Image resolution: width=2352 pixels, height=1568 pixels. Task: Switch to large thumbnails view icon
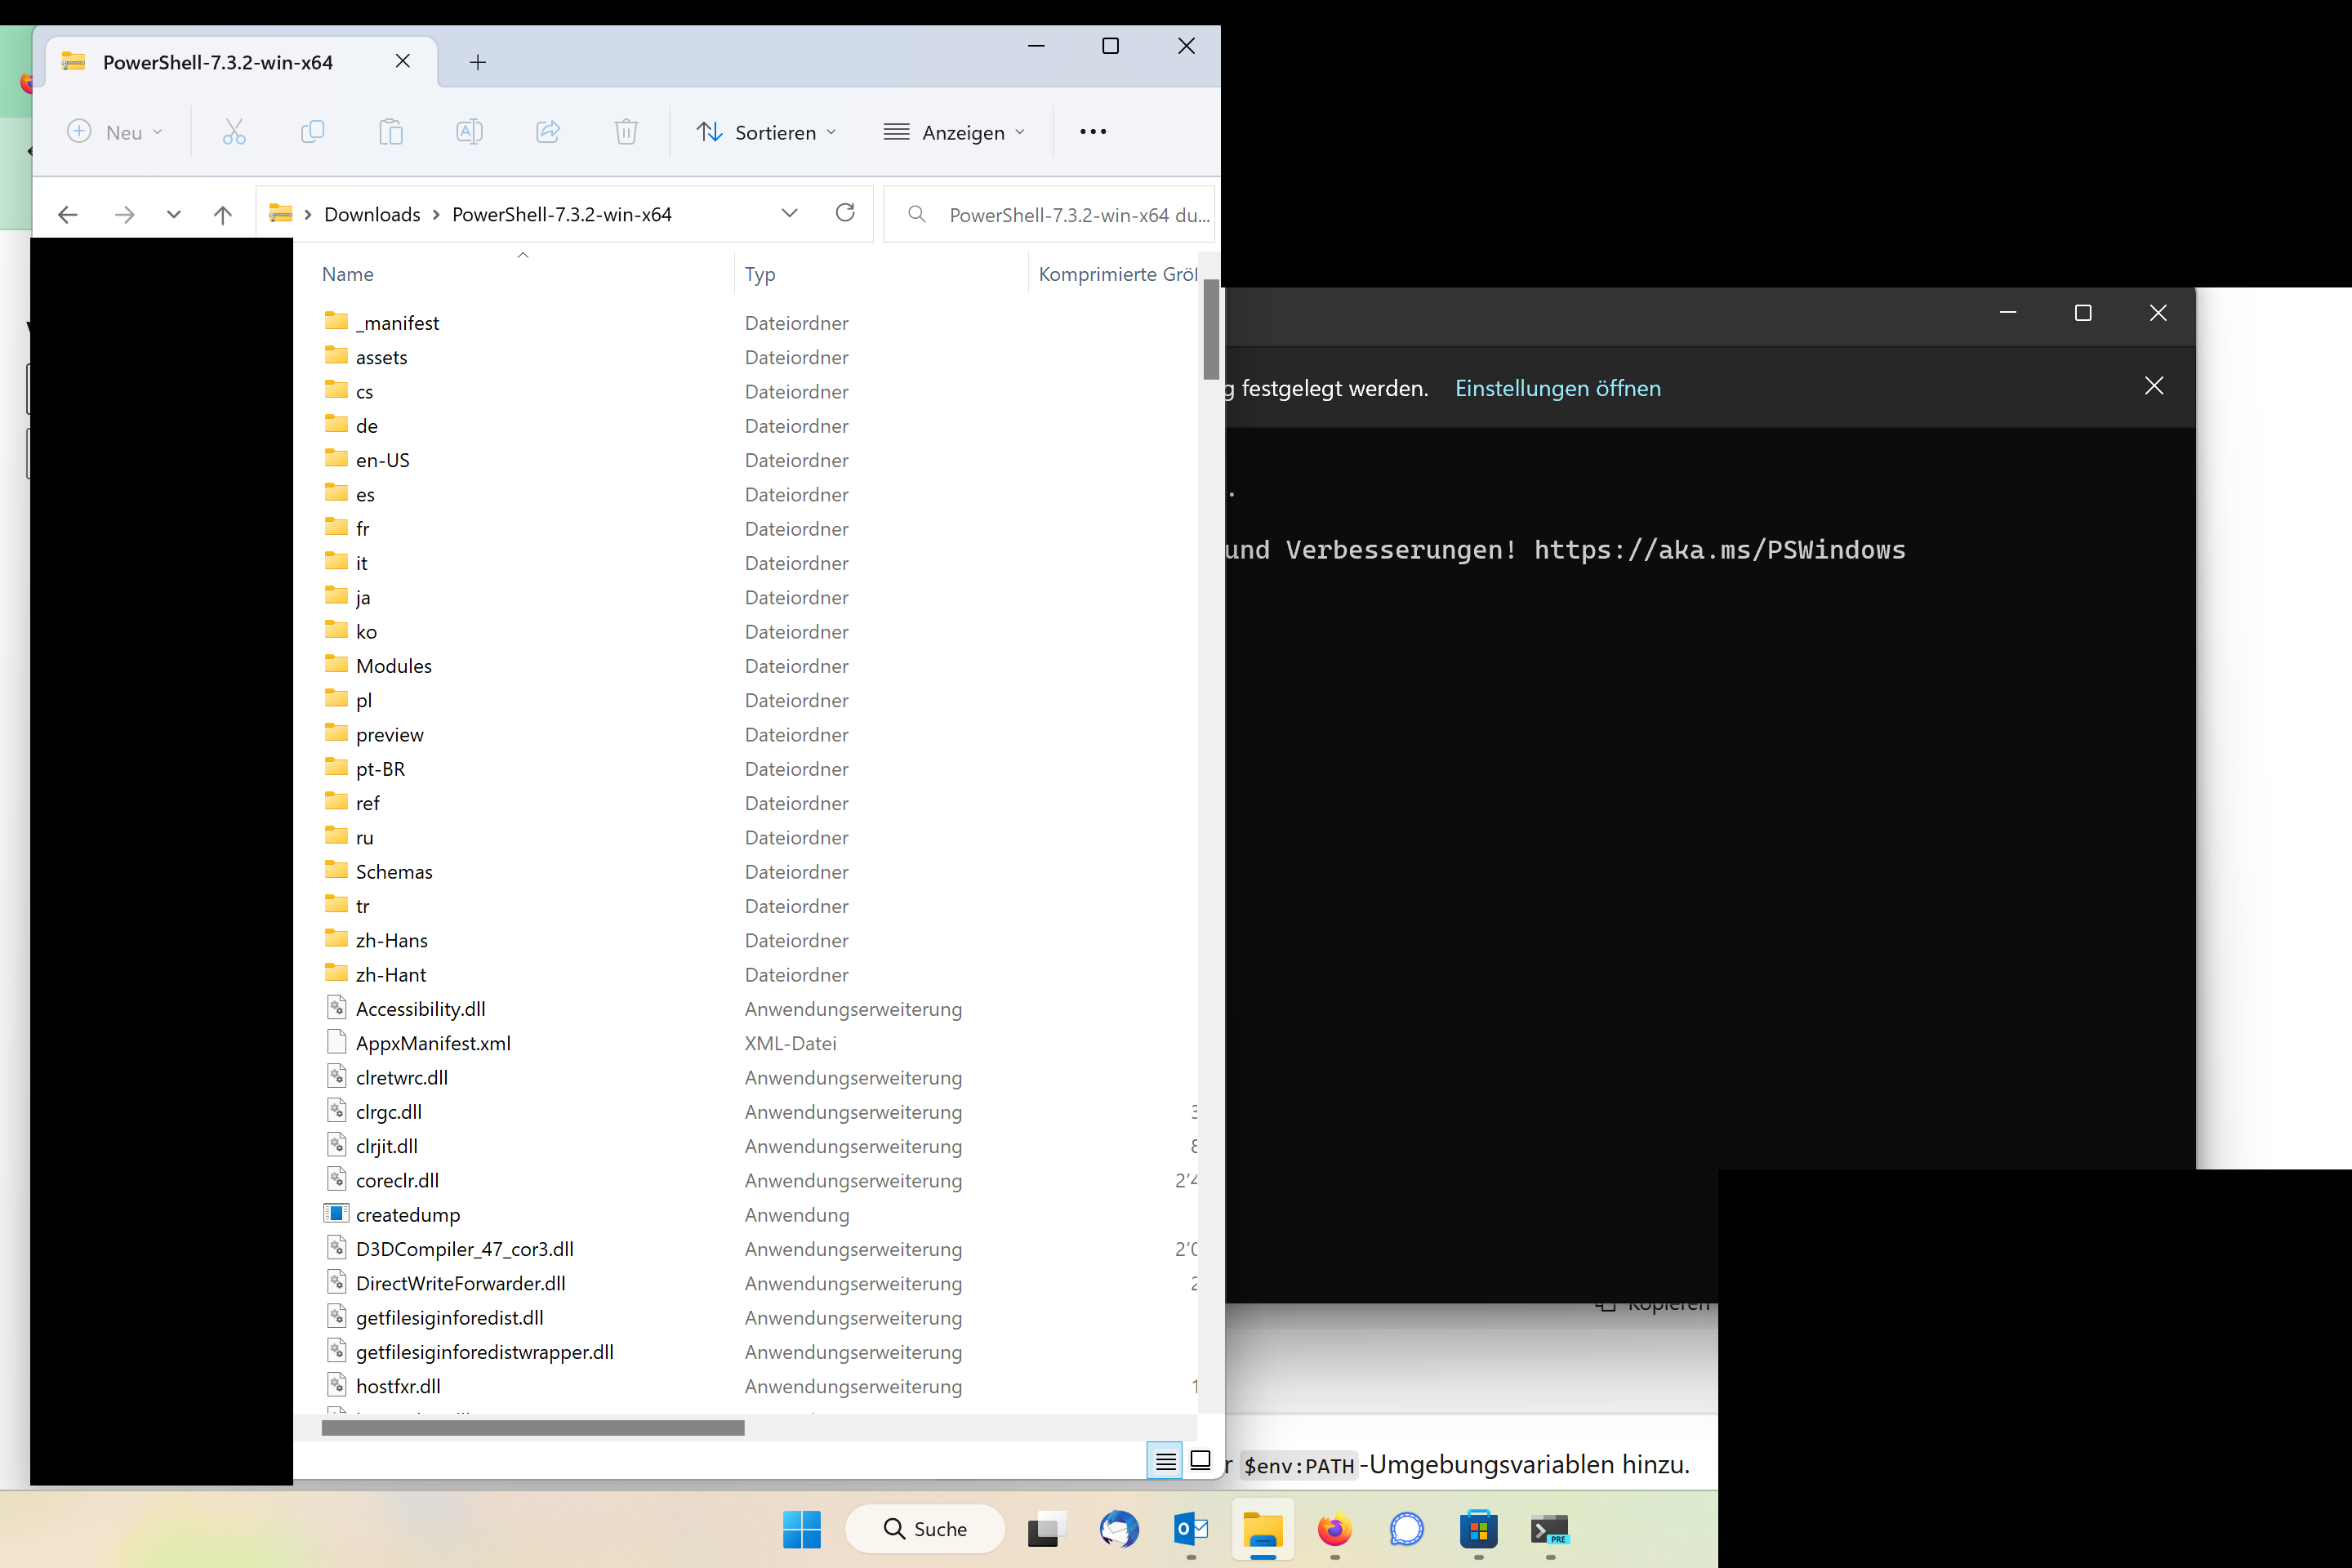tap(1201, 1461)
